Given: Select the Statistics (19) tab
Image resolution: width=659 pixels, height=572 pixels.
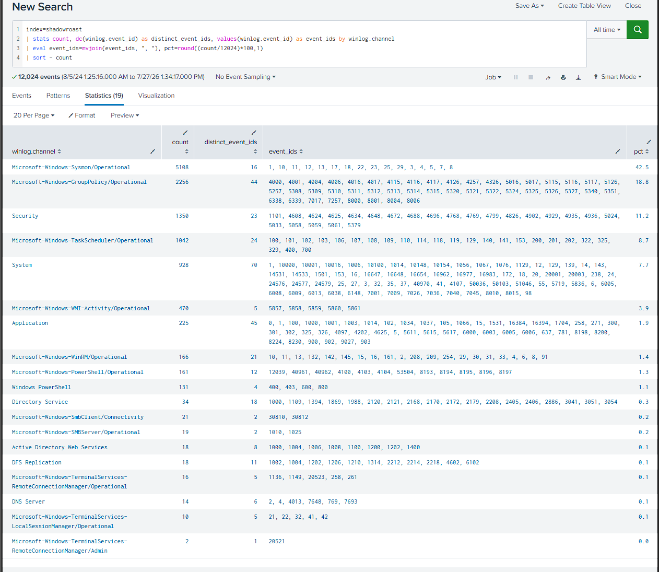Looking at the screenshot, I should click(x=104, y=96).
